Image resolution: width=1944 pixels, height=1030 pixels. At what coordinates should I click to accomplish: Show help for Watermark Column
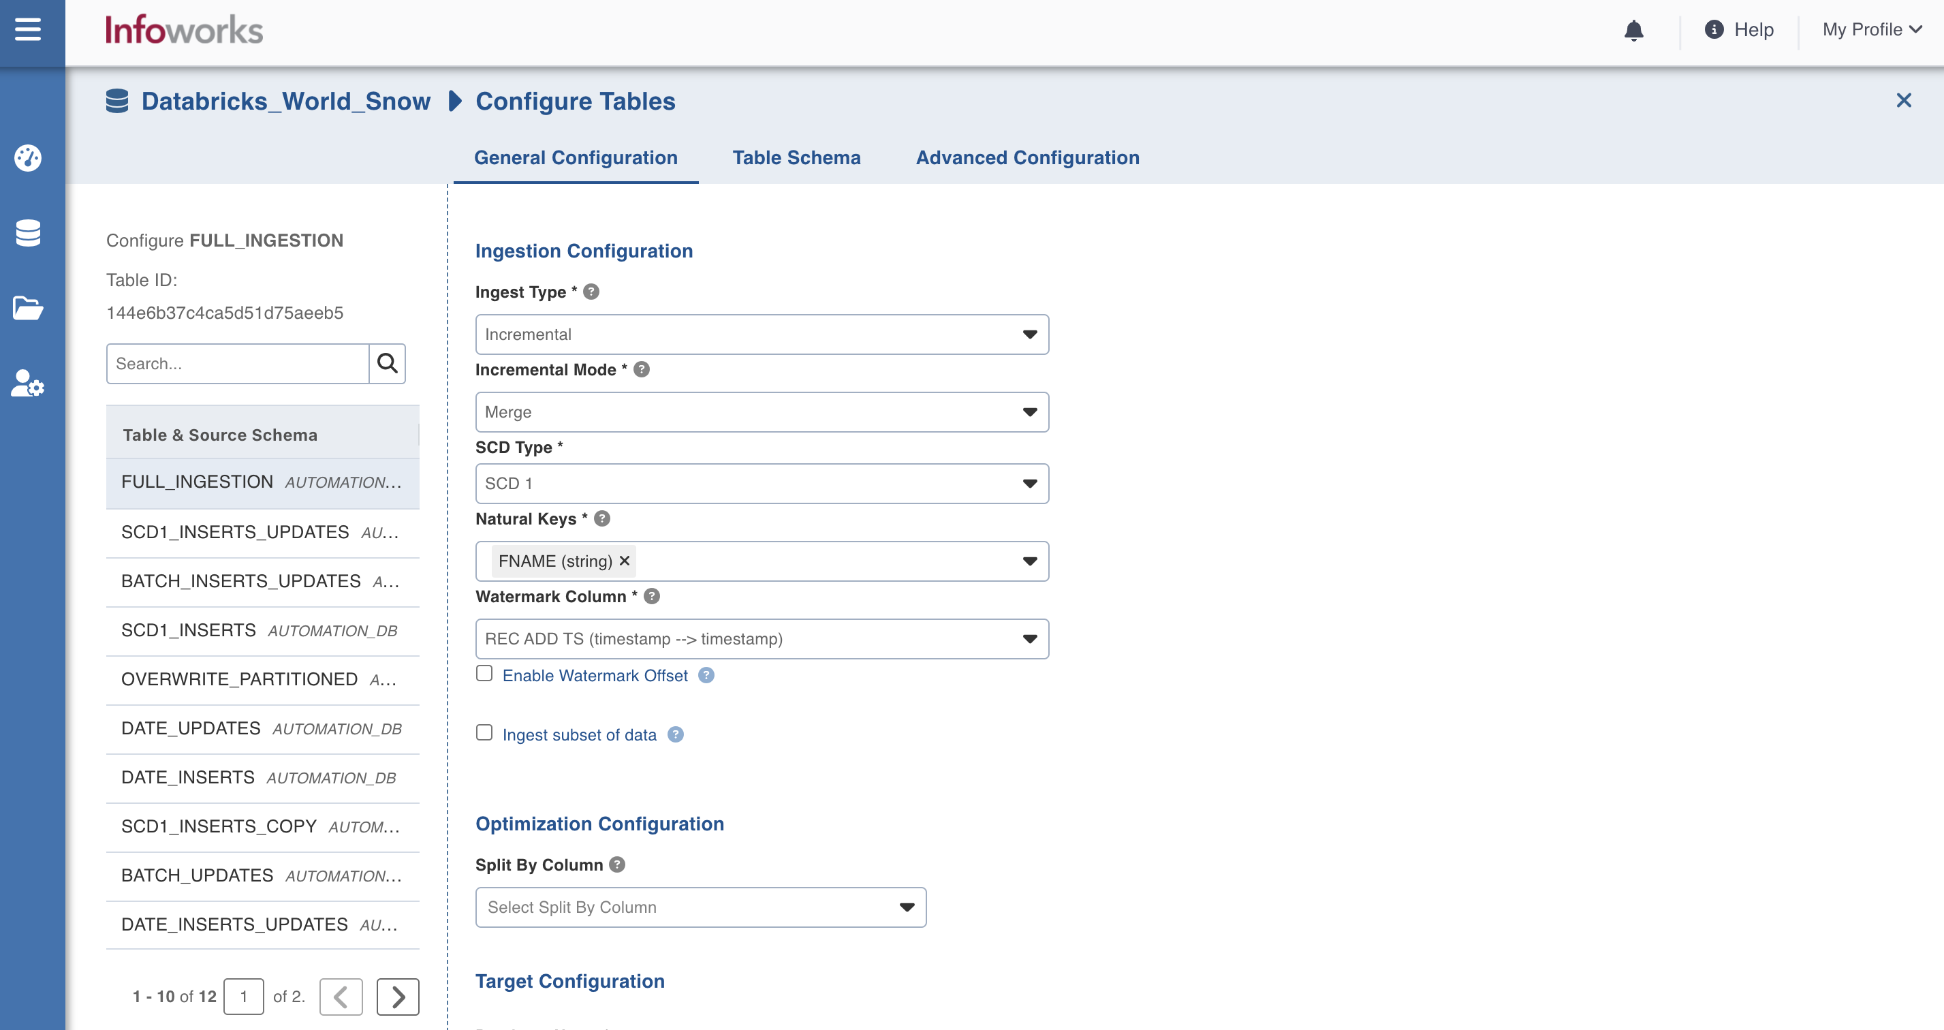tap(652, 597)
